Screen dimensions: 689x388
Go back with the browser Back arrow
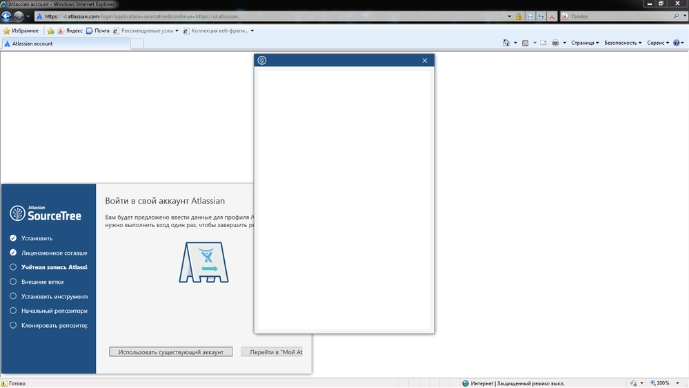6,17
